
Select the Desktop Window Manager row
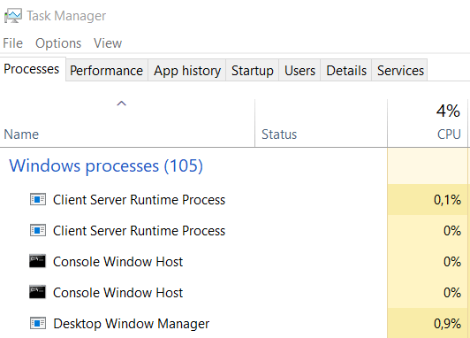point(234,323)
